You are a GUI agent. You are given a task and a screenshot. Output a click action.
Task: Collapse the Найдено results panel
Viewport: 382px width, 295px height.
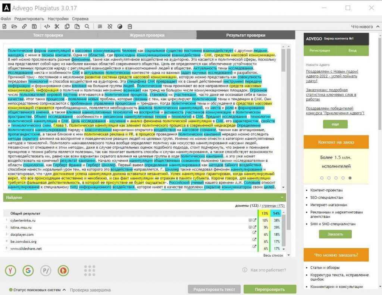(x=282, y=197)
